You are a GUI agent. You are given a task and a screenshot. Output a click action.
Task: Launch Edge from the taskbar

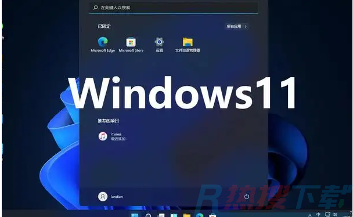200,215
